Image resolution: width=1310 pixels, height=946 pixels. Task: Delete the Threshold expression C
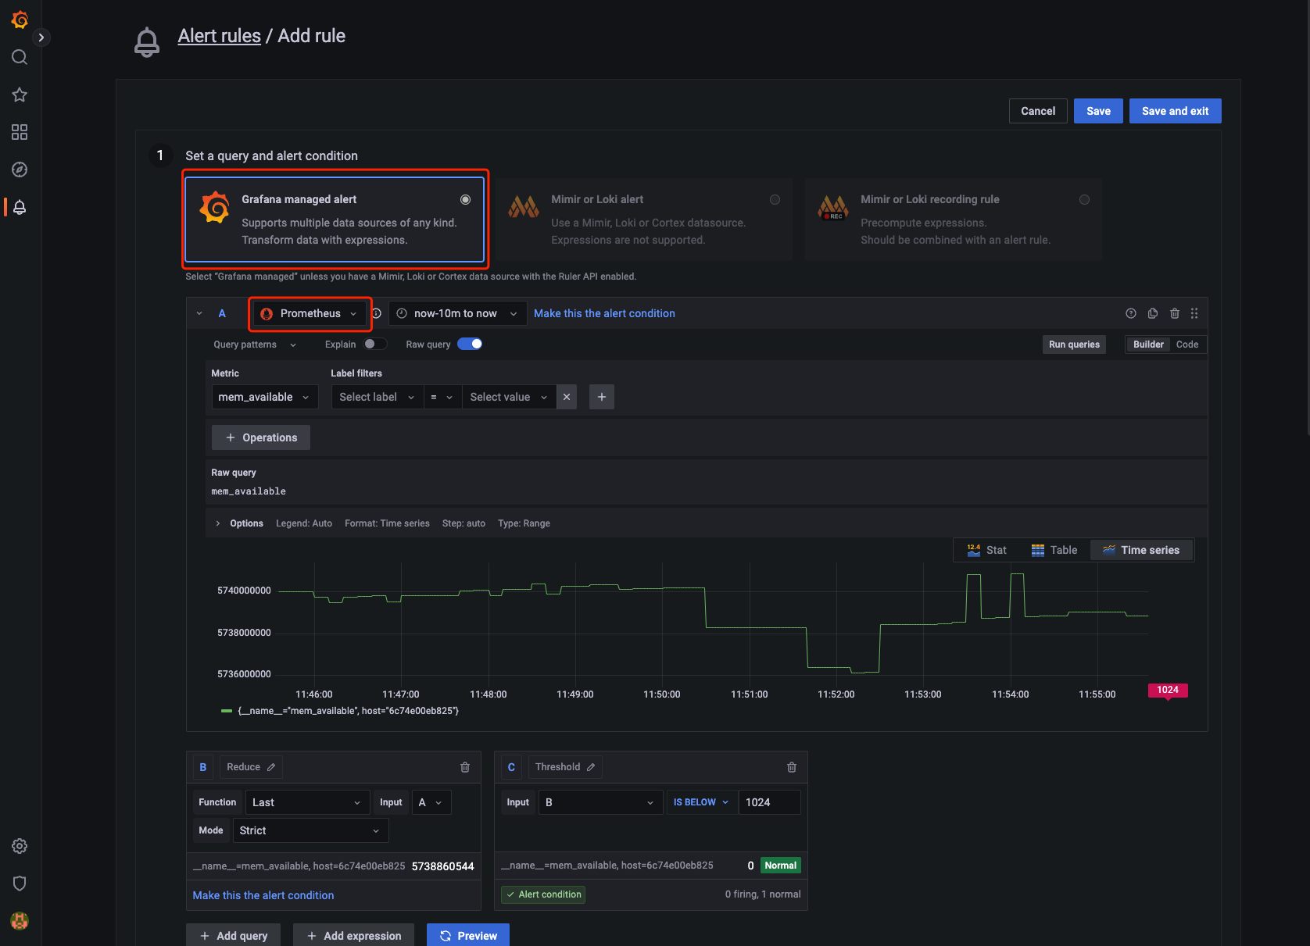tap(792, 767)
